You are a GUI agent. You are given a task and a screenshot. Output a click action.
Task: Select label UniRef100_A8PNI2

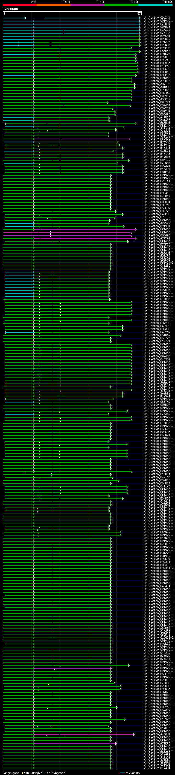click(x=157, y=133)
